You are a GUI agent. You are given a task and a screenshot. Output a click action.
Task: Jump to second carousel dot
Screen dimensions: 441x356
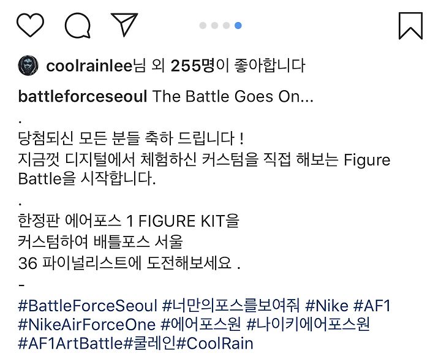point(214,26)
